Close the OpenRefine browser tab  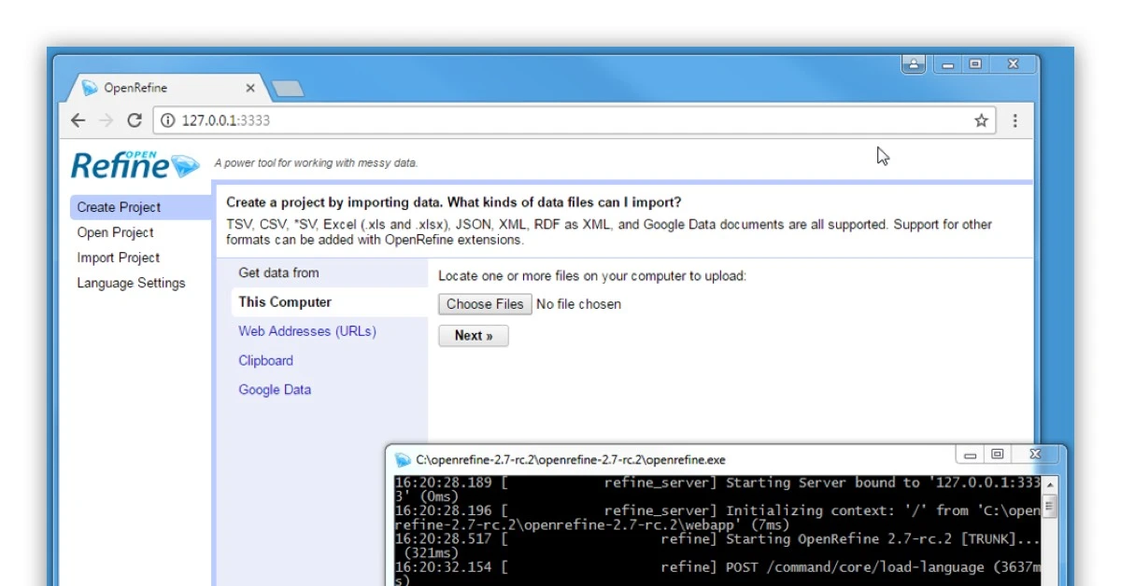pos(250,88)
